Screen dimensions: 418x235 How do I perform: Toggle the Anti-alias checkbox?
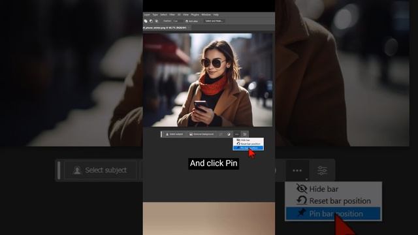(187, 21)
